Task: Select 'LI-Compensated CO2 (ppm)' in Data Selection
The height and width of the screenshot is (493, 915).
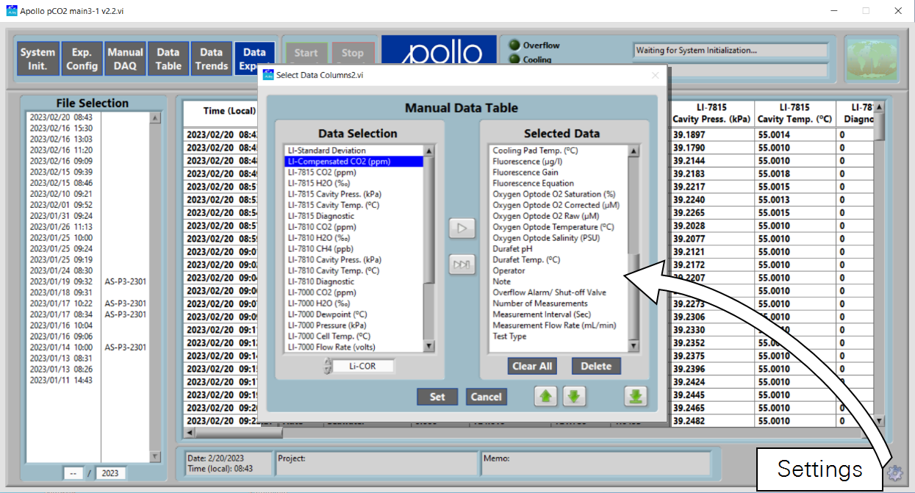Action: click(354, 162)
